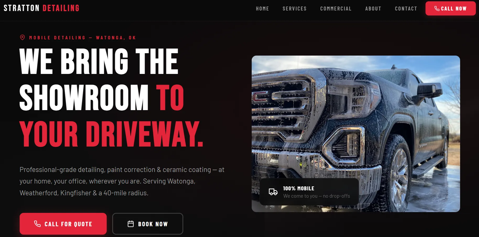The width and height of the screenshot is (479, 237).
Task: Click the Professional-grade detailing description paragraph
Action: [122, 181]
